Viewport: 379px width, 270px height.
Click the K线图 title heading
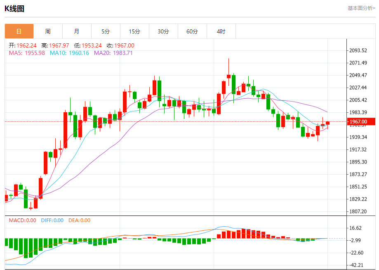pos(14,8)
